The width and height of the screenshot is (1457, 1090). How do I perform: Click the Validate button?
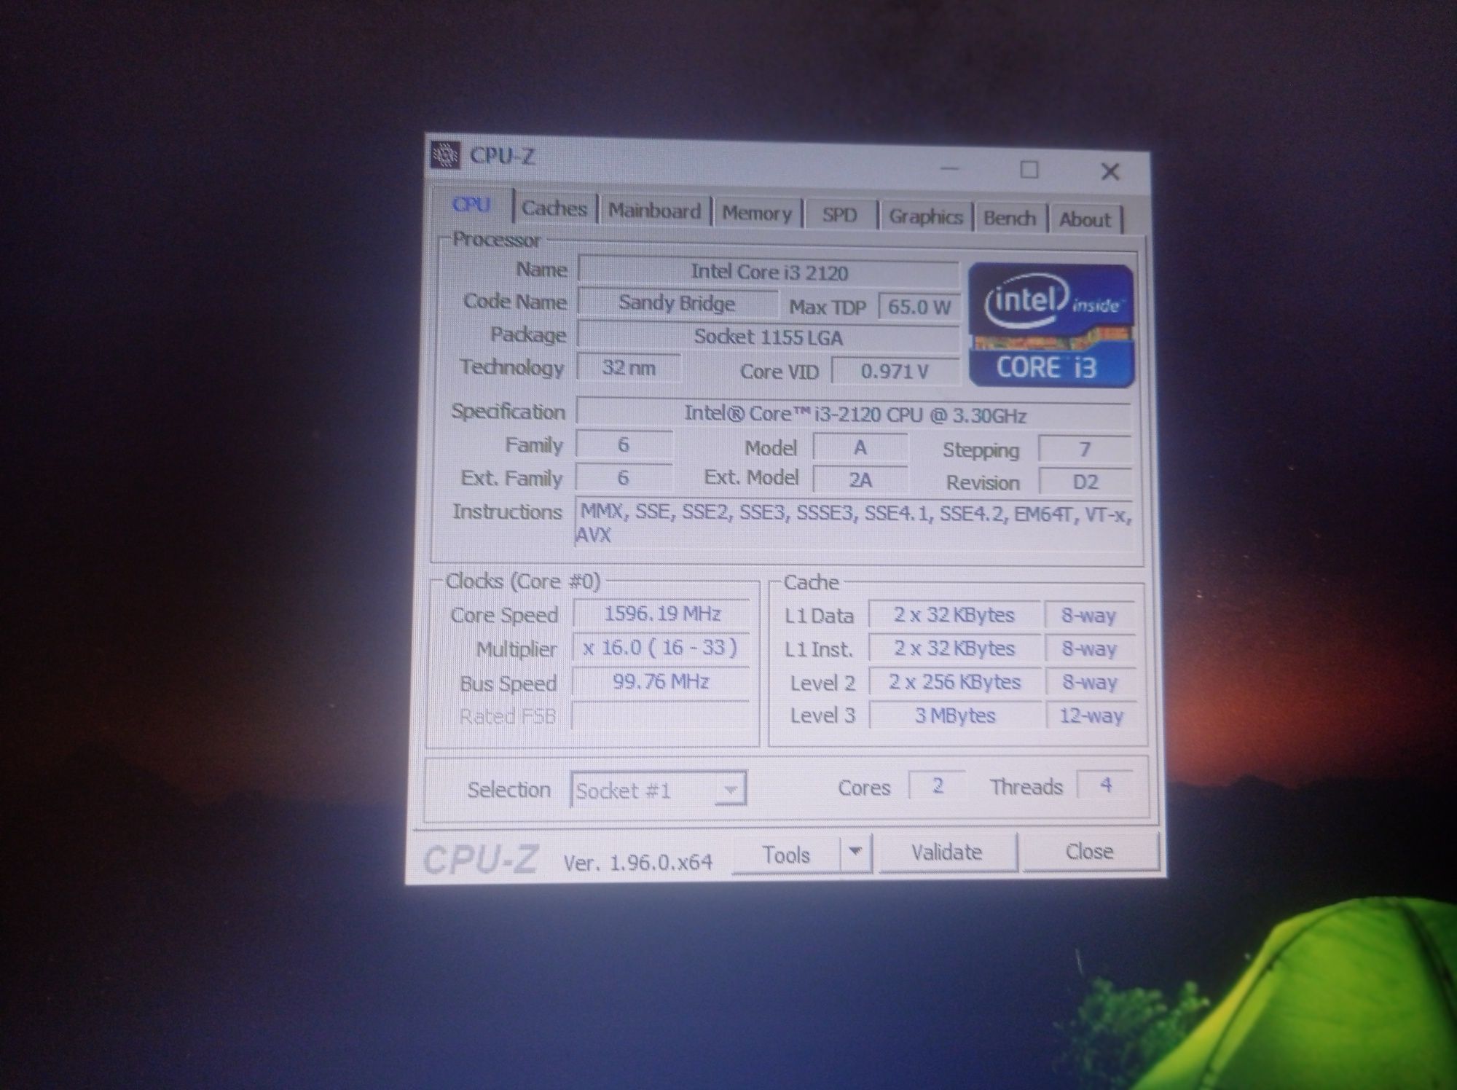coord(946,852)
